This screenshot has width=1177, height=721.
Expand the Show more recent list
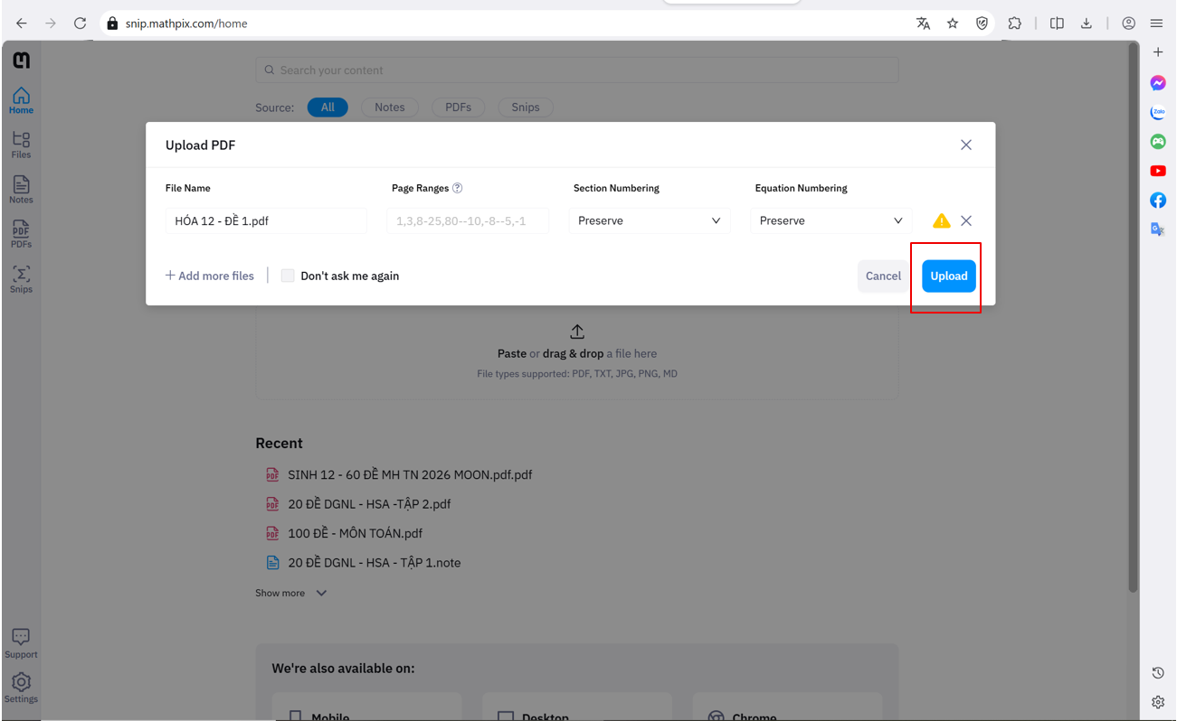[x=290, y=593]
